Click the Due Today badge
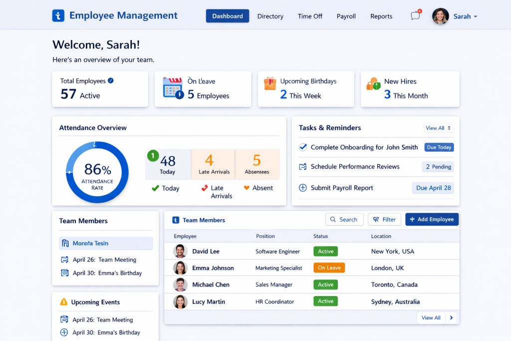The width and height of the screenshot is (511, 341). 439,147
